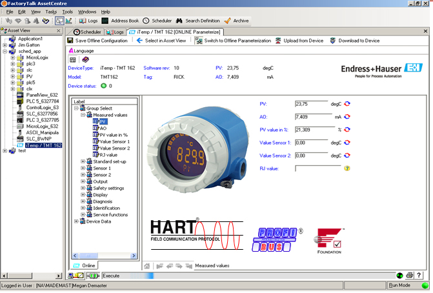Viewport: 433px width, 293px height.
Task: Click the Save Offline Configuration disk icon
Action: [x=70, y=41]
